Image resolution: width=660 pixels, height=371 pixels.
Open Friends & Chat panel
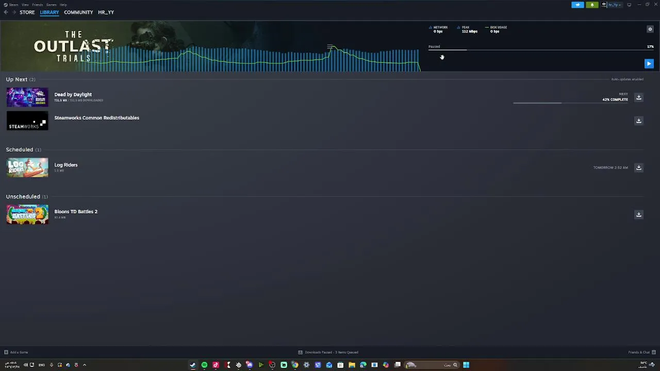pos(642,352)
